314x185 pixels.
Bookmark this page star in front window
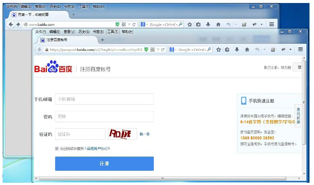click(218, 49)
